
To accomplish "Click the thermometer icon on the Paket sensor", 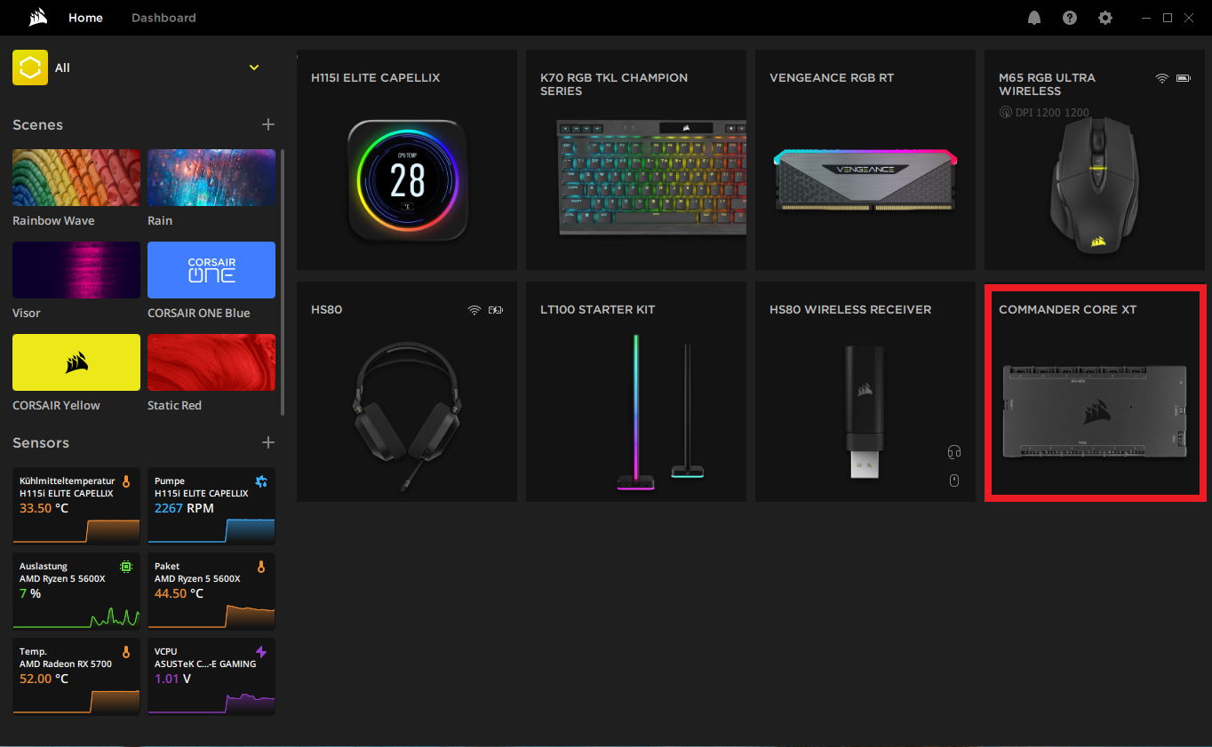I will 260,566.
